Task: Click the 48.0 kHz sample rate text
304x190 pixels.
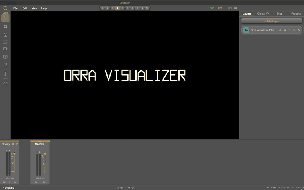Action: coord(271,187)
